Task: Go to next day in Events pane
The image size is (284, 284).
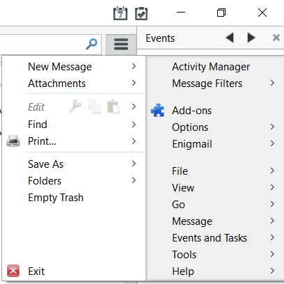Action: (251, 38)
